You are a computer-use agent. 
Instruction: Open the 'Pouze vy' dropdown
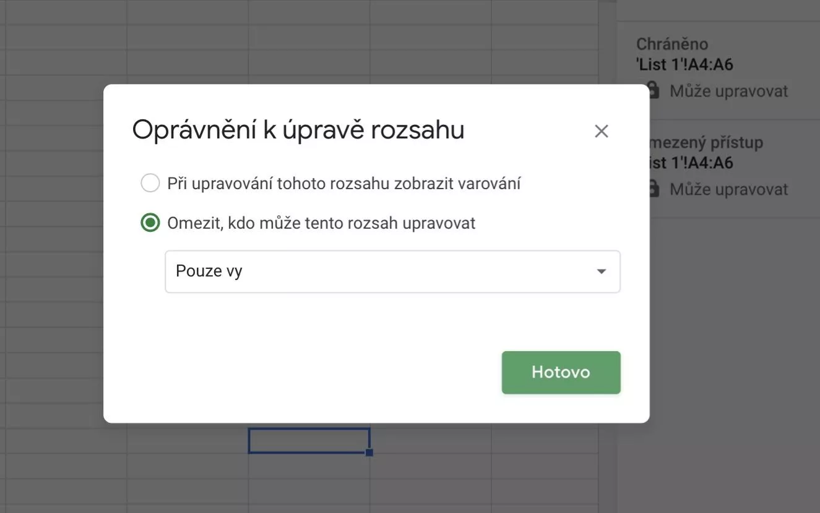pos(392,271)
